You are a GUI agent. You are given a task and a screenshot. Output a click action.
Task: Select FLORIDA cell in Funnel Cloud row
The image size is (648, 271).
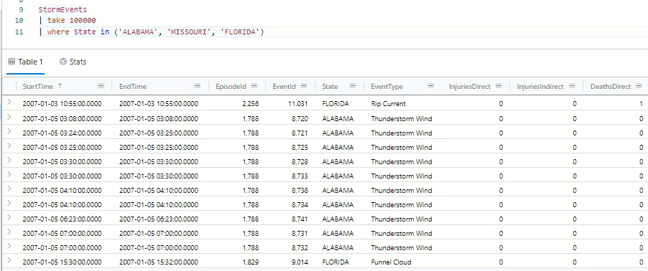tap(335, 262)
